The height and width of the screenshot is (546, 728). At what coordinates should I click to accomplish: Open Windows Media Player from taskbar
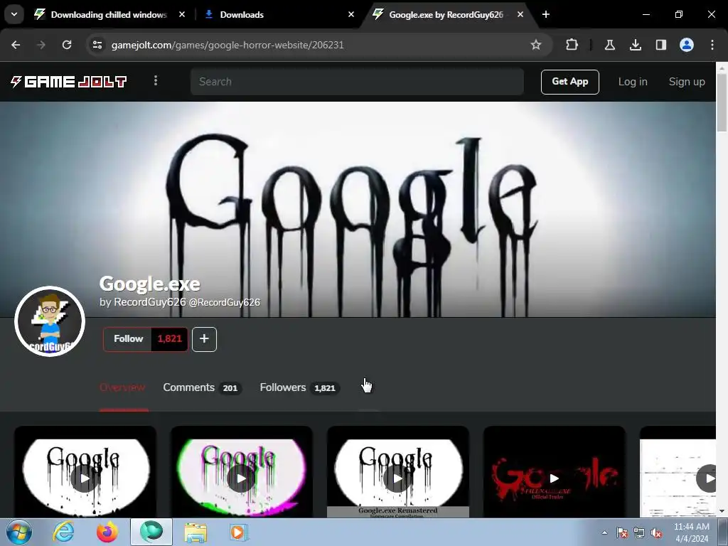(240, 532)
